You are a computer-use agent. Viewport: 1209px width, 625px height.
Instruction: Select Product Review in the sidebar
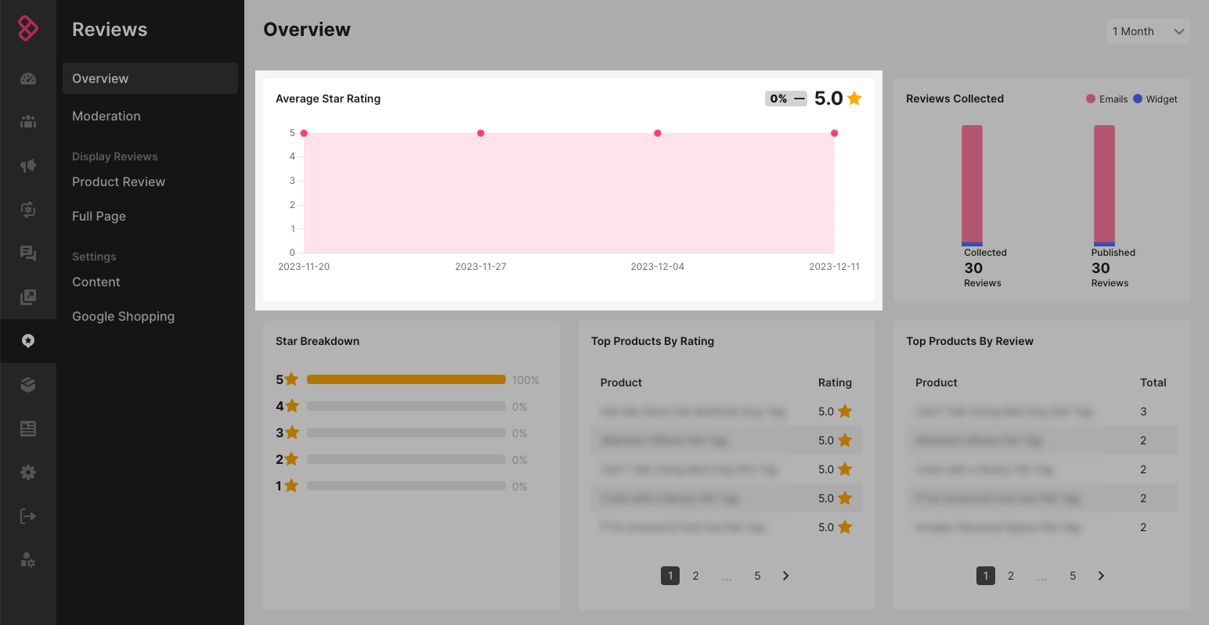[118, 181]
